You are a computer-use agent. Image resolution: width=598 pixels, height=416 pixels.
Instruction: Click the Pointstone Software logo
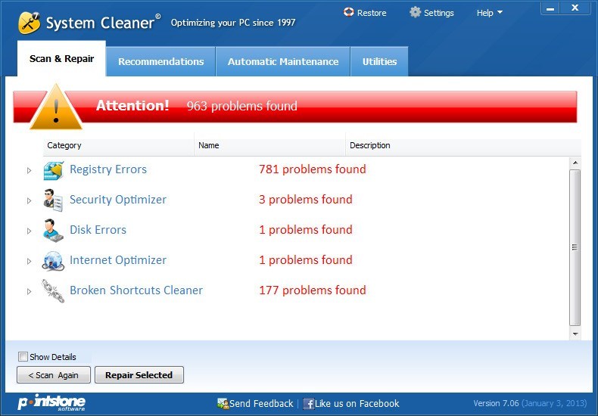pyautogui.click(x=51, y=402)
